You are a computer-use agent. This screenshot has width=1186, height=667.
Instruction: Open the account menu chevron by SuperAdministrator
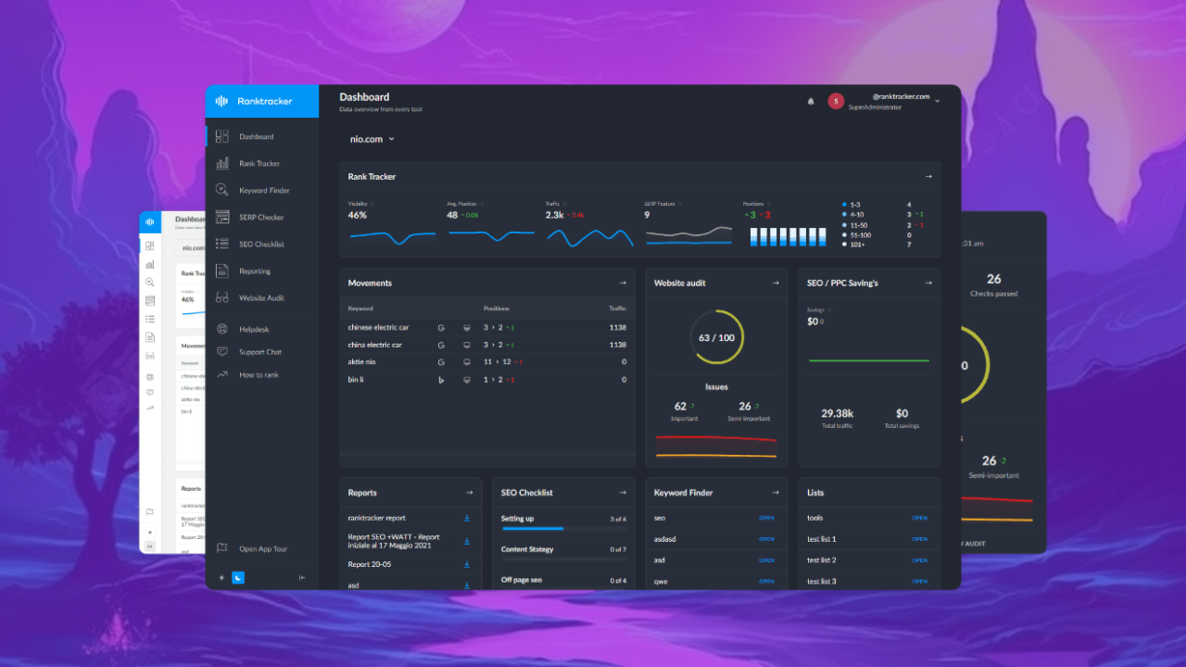[x=937, y=101]
